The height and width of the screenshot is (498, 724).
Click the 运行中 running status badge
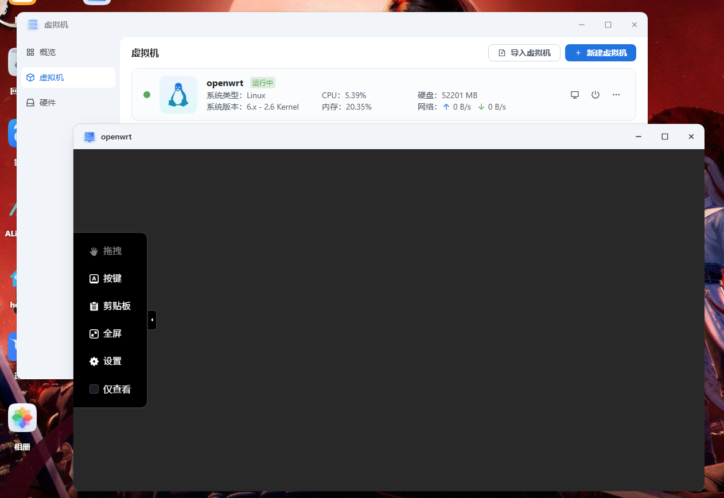[263, 83]
